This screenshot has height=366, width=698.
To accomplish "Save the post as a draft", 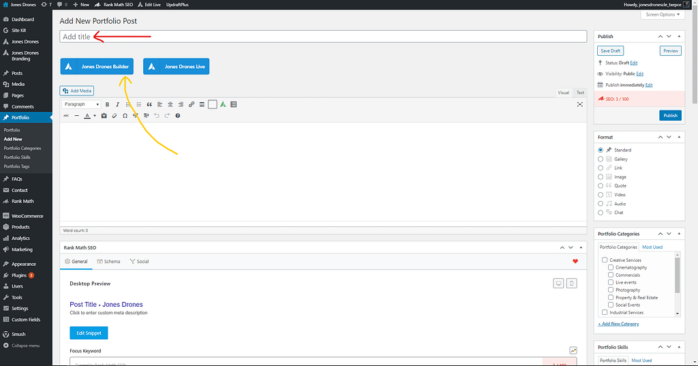I will pyautogui.click(x=610, y=50).
